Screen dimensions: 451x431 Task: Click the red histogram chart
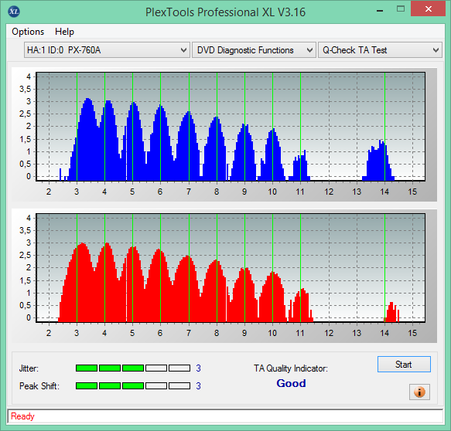231,268
